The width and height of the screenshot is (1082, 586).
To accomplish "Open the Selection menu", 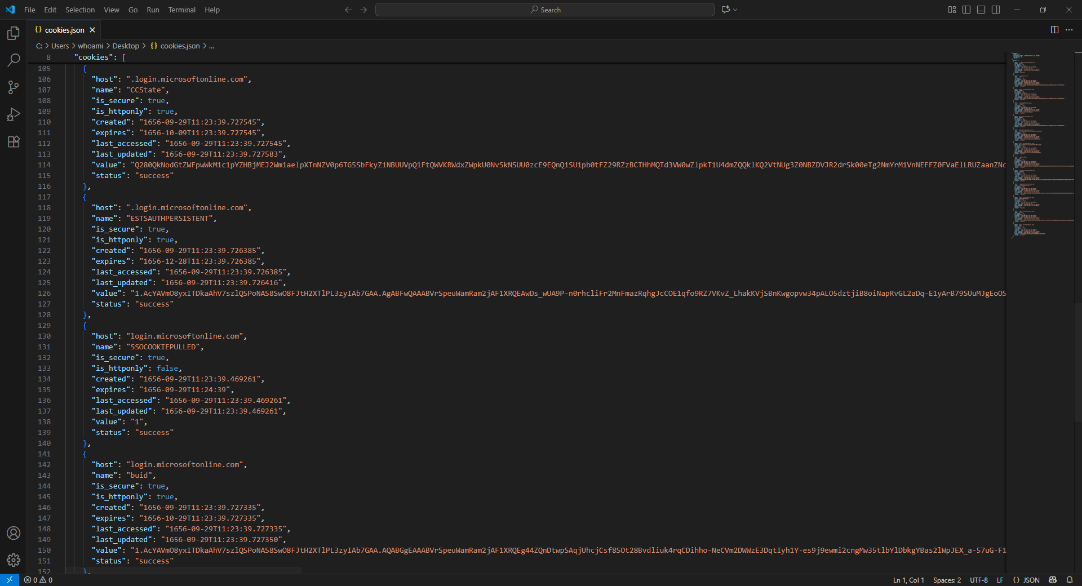I will [80, 10].
